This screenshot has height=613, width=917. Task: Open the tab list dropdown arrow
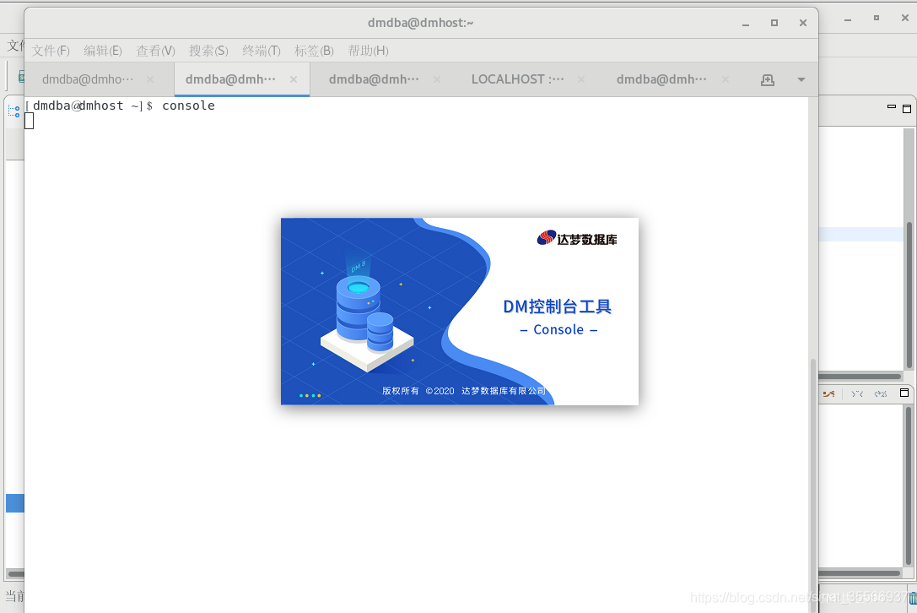[x=801, y=79]
